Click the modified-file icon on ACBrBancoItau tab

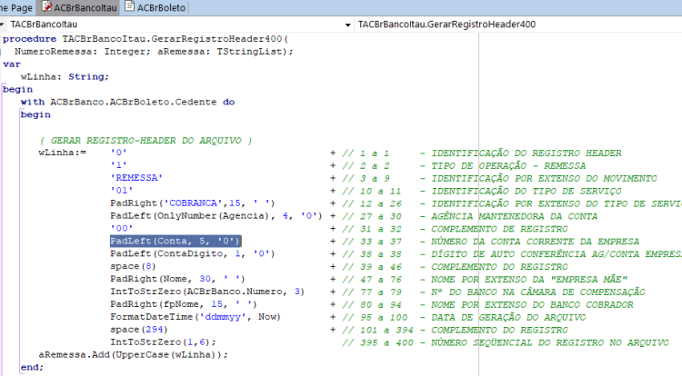pyautogui.click(x=46, y=7)
